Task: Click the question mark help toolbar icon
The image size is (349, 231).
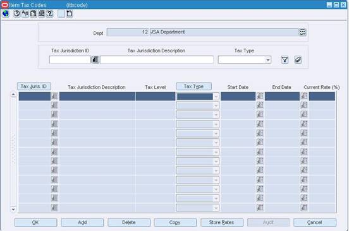Action: (50, 14)
